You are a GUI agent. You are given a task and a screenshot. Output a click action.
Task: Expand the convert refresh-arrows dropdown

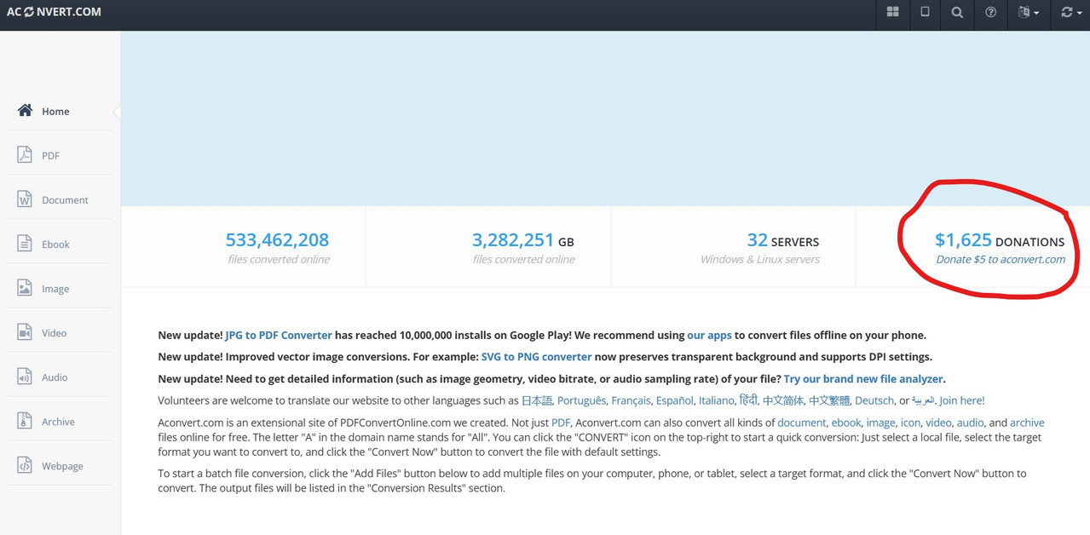point(1070,12)
